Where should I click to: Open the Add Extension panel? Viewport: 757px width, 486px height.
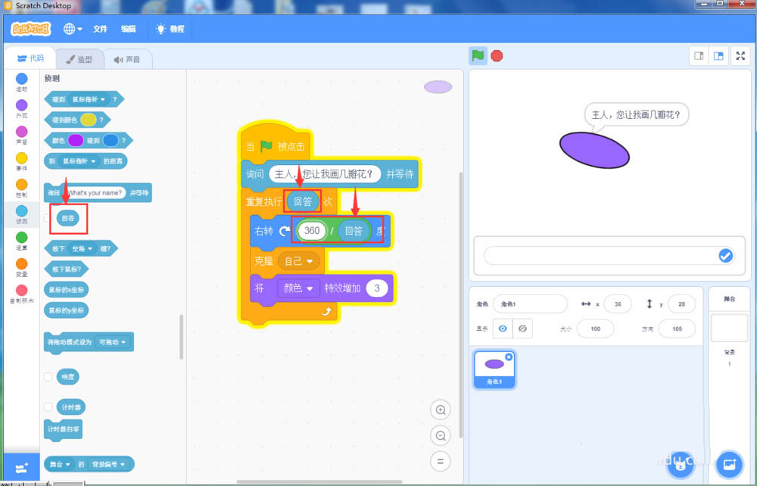(x=20, y=469)
